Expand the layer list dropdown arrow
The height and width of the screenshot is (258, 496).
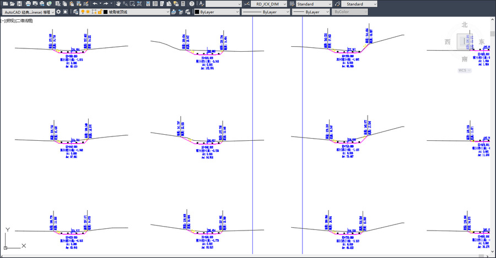click(168, 12)
